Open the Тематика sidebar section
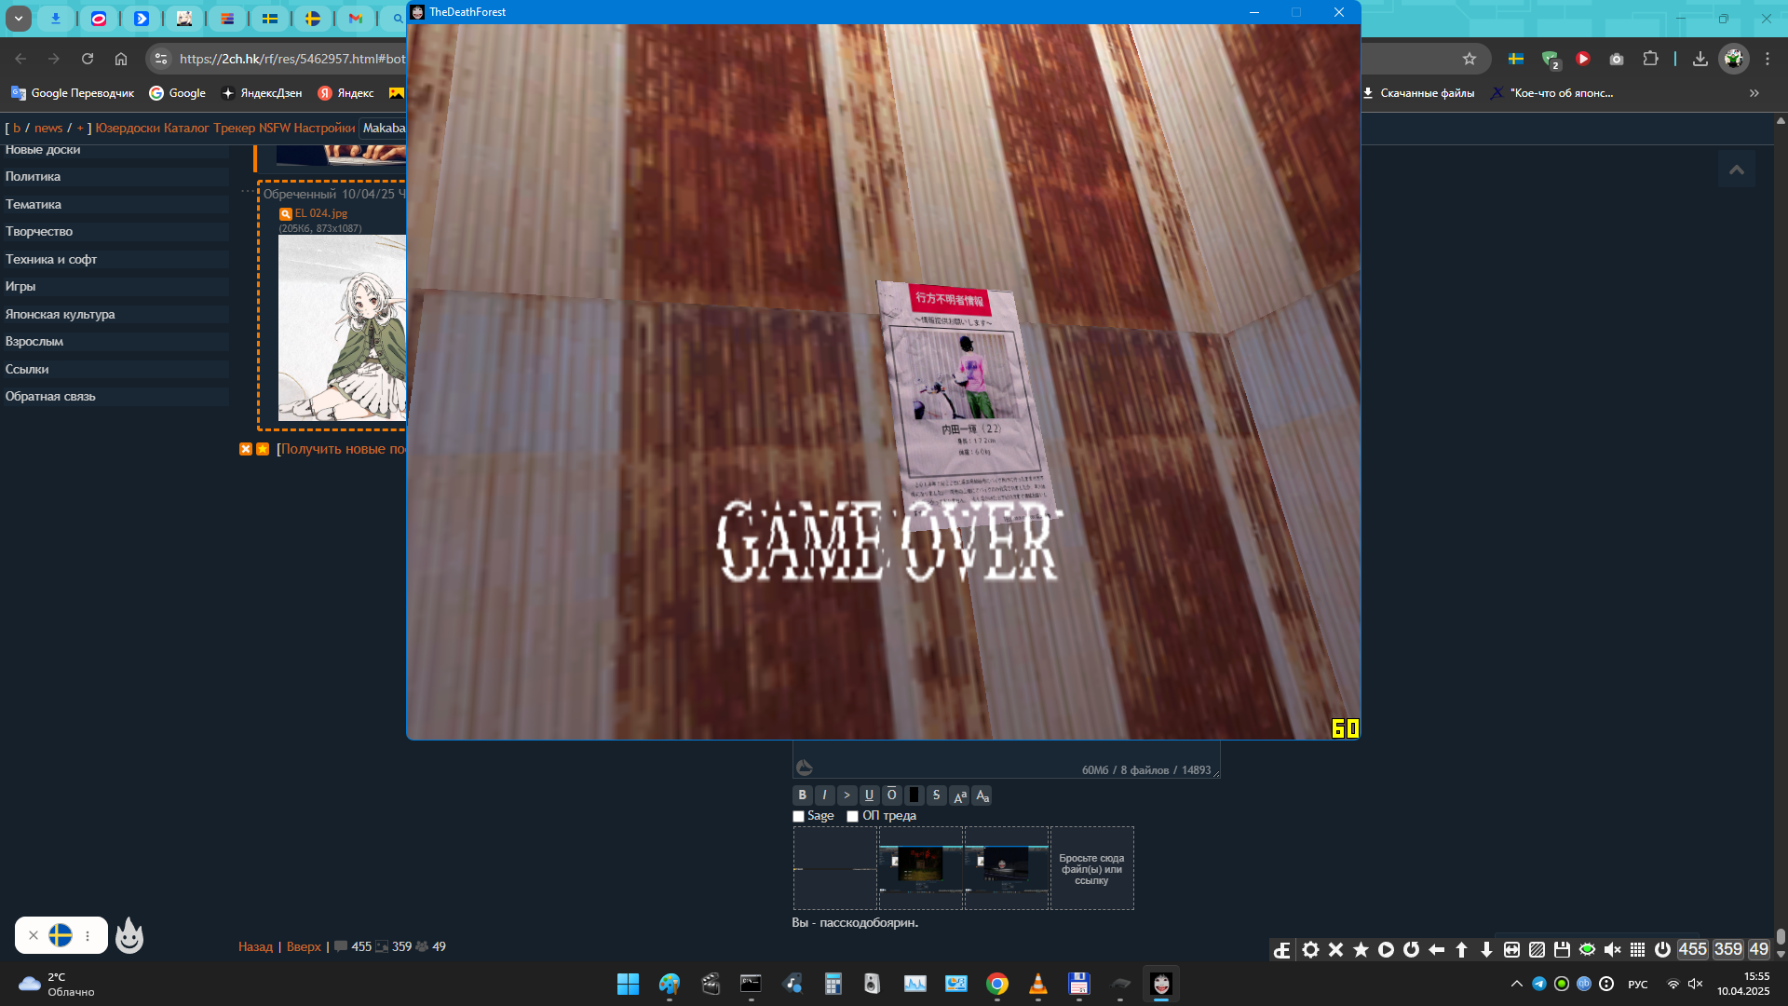Viewport: 1788px width, 1006px height. coord(115,204)
